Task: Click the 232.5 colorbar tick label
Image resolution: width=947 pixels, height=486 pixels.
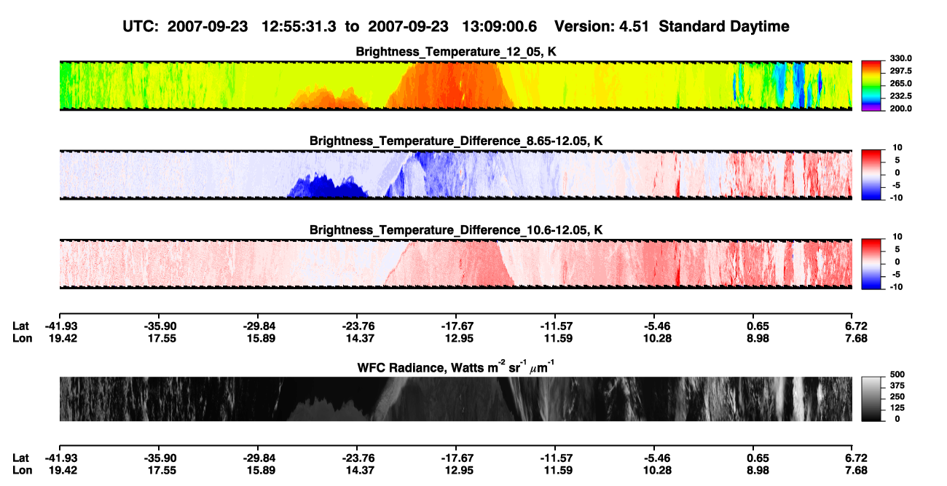Action: 900,96
